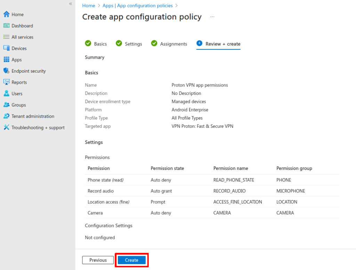The width and height of the screenshot is (356, 270).
Task: Click the RECORD_AUDIO cell
Action: (229, 191)
